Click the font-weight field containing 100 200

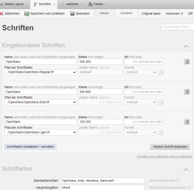(100, 122)
